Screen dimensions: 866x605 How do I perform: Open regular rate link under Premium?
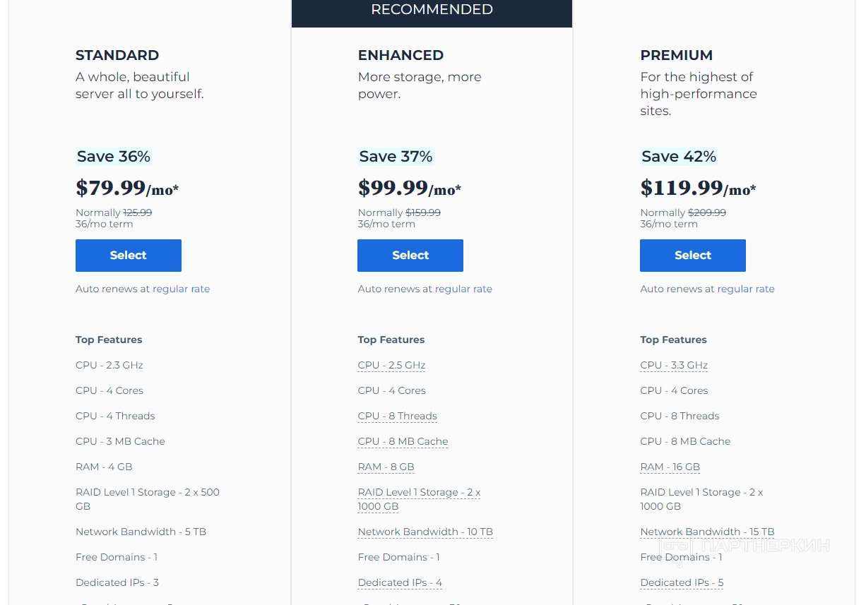tap(745, 289)
